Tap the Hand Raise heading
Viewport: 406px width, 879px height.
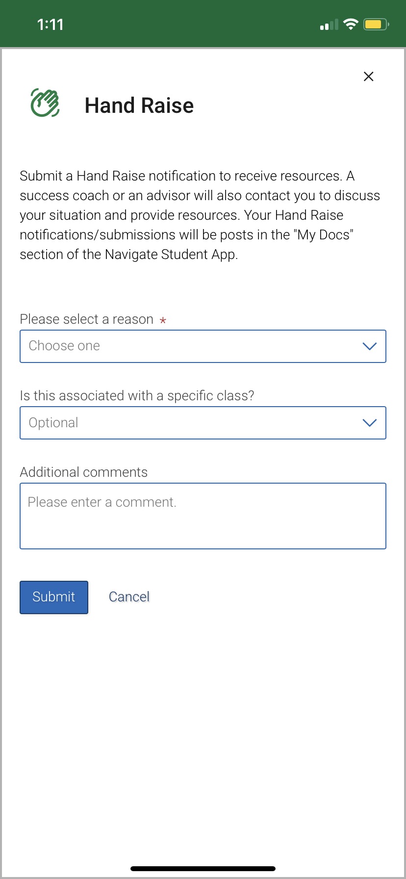pos(139,105)
